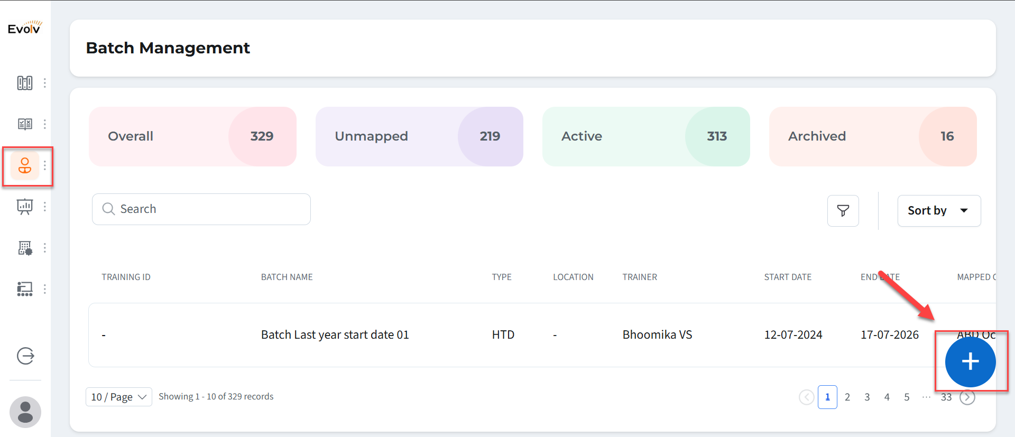Open the first sidebar library books icon
Image resolution: width=1015 pixels, height=437 pixels.
[25, 83]
